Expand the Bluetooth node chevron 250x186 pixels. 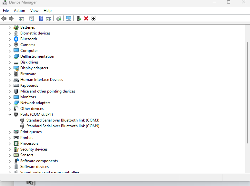pos(10,39)
